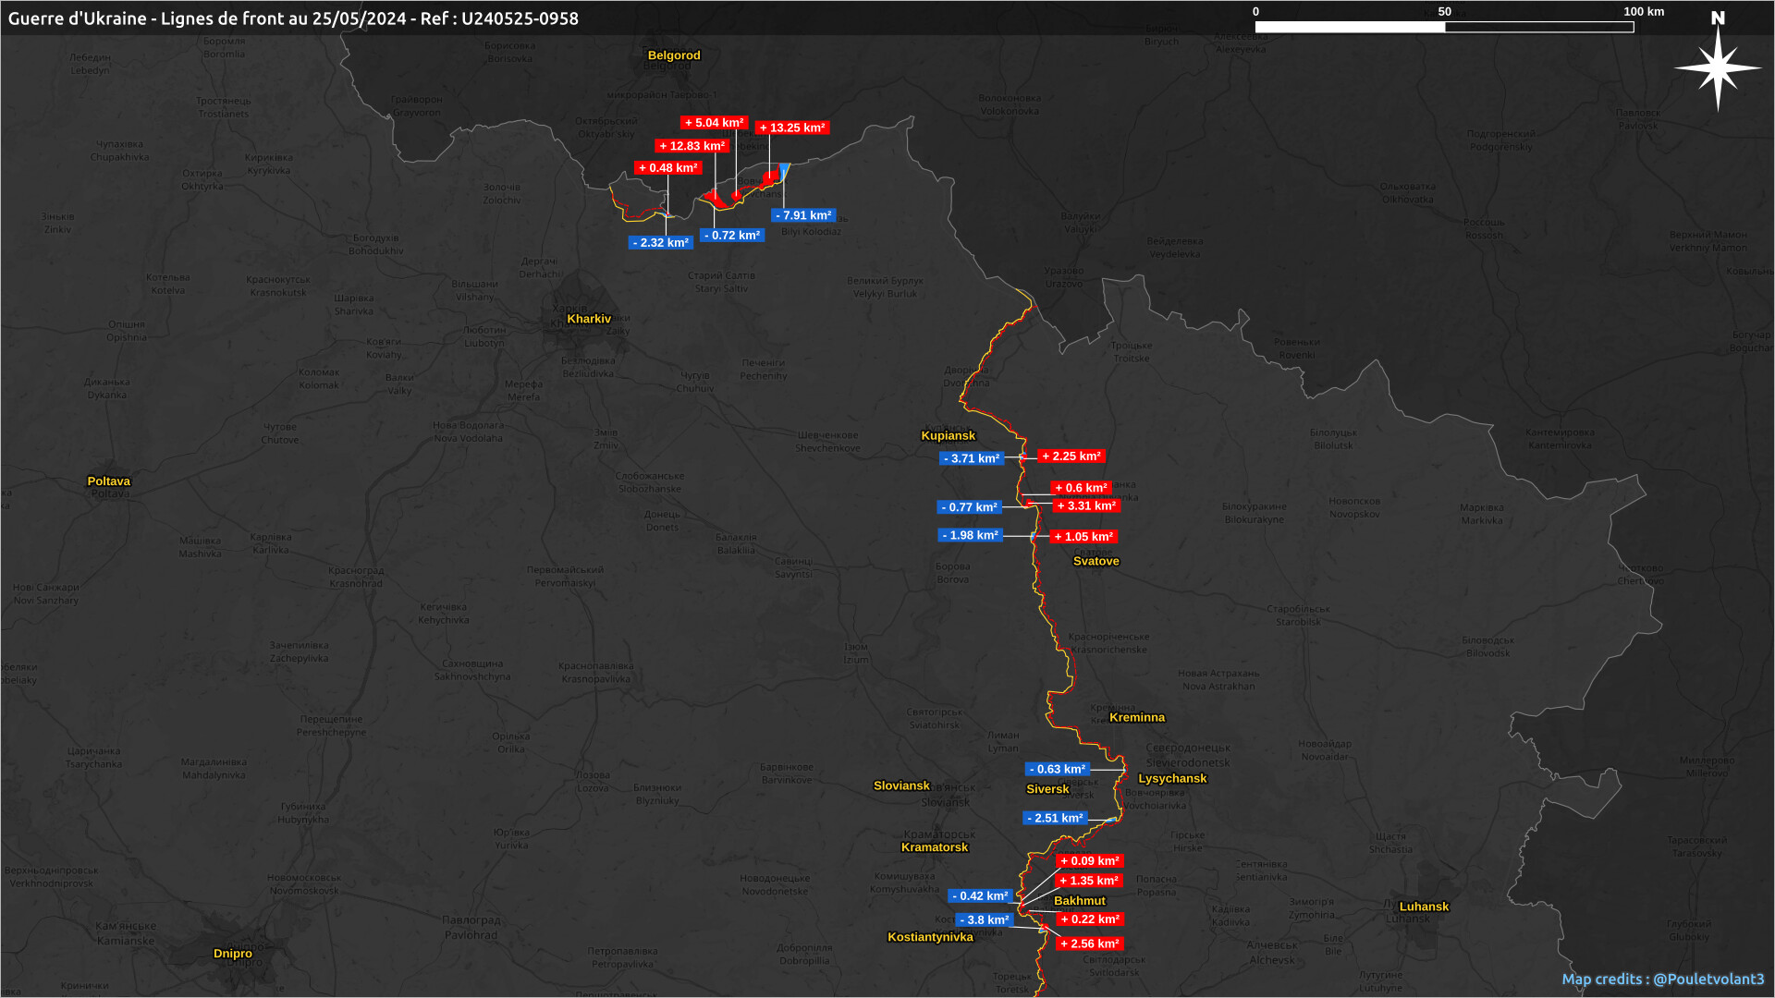Click the Bakhmut city label
This screenshot has width=1775, height=998.
pyautogui.click(x=1079, y=901)
